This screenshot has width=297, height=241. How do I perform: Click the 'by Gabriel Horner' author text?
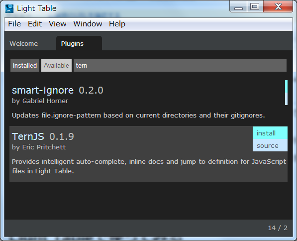pos(40,101)
